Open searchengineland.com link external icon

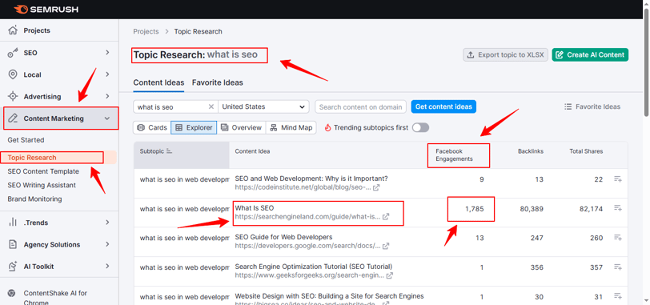(386, 217)
